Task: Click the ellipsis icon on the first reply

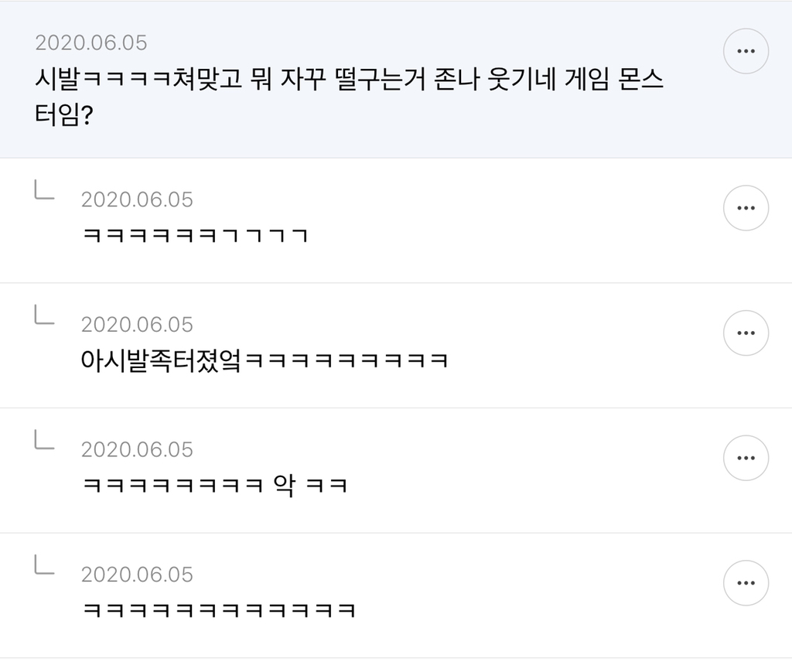Action: tap(745, 207)
